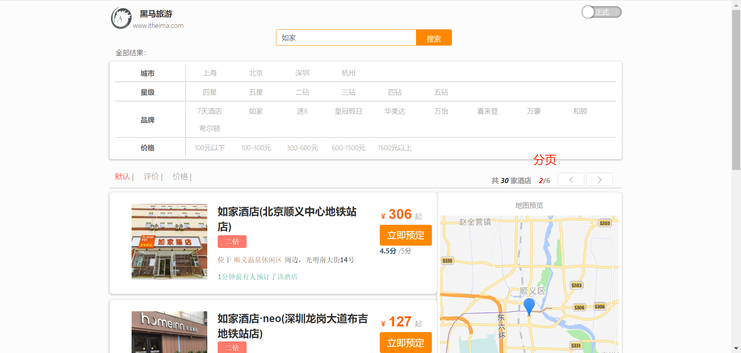The image size is (741, 353).
Task: Select star level 四钻
Action: (395, 92)
